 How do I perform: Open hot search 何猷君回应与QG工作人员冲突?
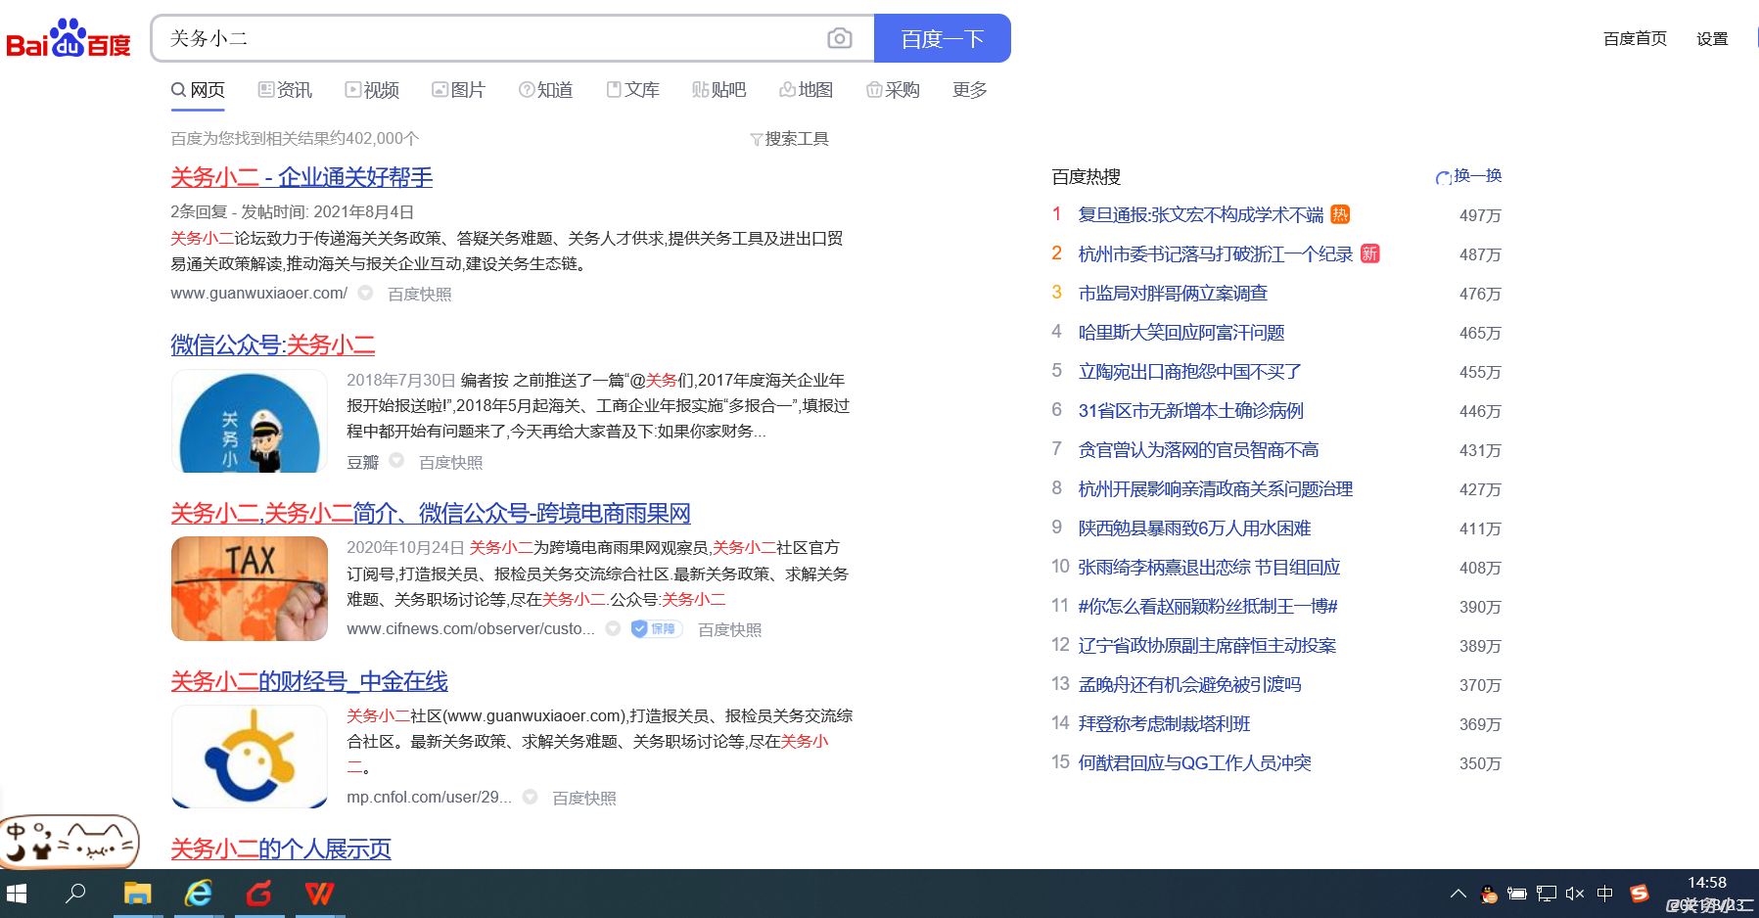coord(1194,763)
